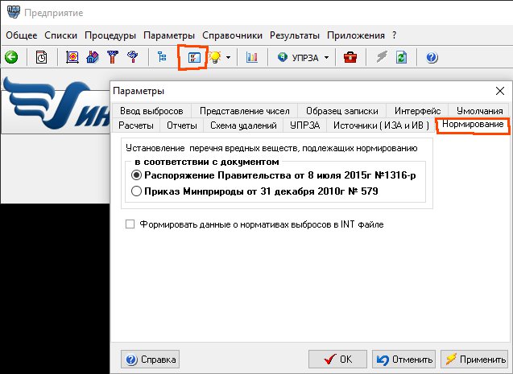Image resolution: width=513 pixels, height=374 pixels.
Task: Close the Параметры dialog window
Action: click(x=499, y=91)
